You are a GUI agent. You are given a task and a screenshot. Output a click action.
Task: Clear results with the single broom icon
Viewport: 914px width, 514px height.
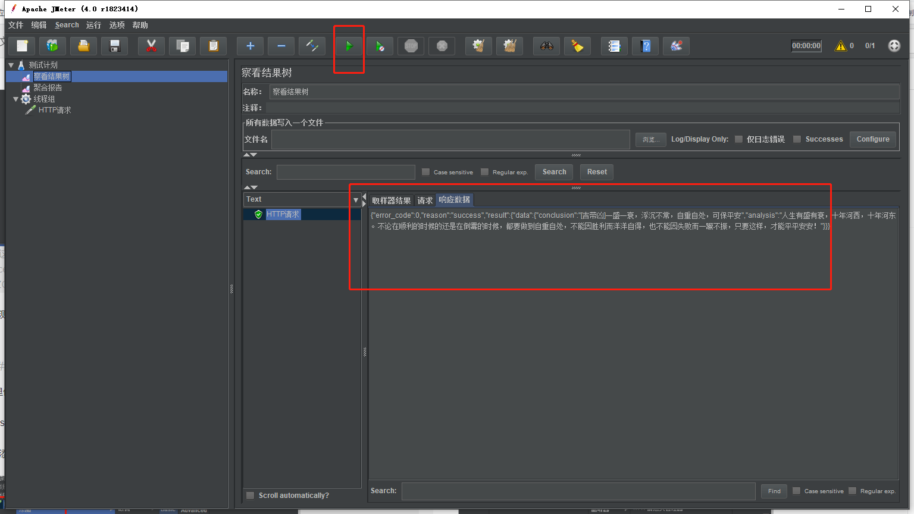[x=479, y=46]
